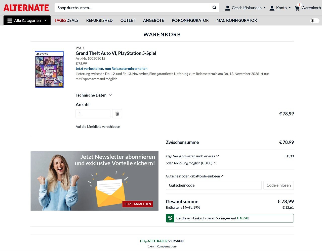Screen dimensions: 322x251
Task: Toggle dark mode switch
Action: tap(315, 21)
